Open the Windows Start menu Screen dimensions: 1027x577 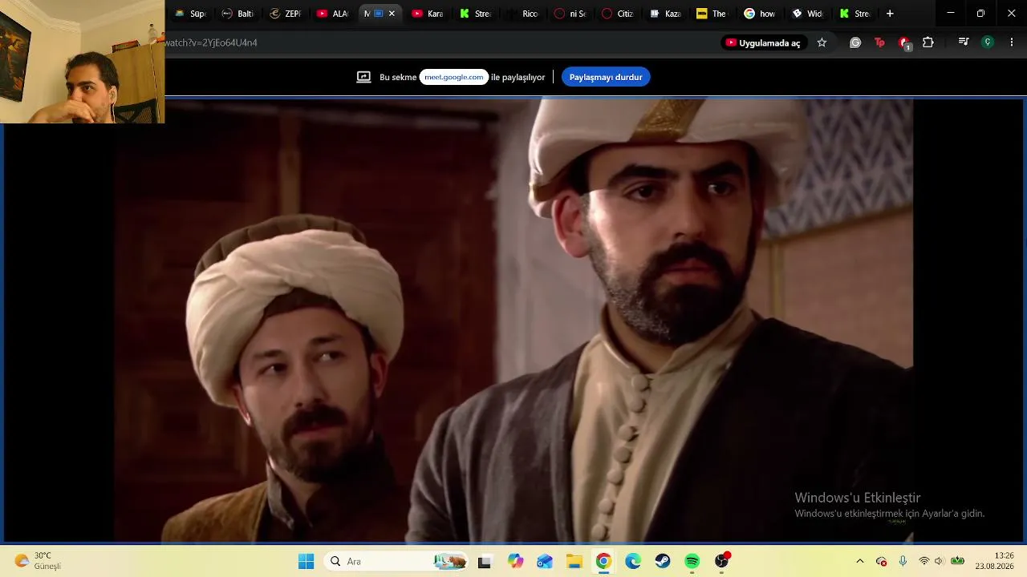306,562
